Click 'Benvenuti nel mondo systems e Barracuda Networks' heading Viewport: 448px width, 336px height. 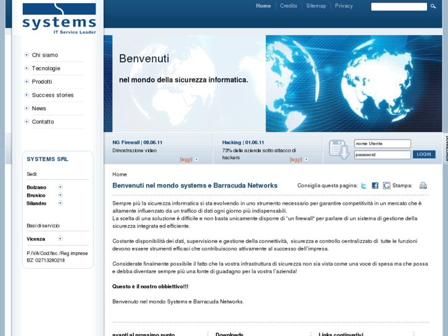(x=195, y=186)
